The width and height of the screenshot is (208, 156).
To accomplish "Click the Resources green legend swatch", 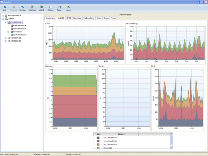I will pos(98,148).
